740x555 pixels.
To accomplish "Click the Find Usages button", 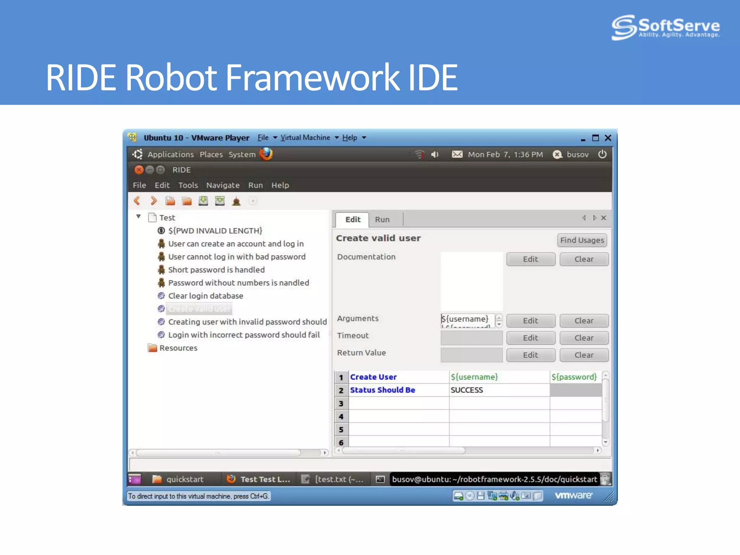I will click(x=582, y=240).
